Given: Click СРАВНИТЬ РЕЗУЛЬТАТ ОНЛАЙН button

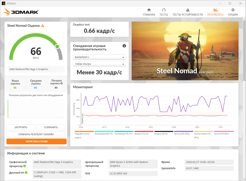Looking at the screenshot, I should tap(36, 134).
